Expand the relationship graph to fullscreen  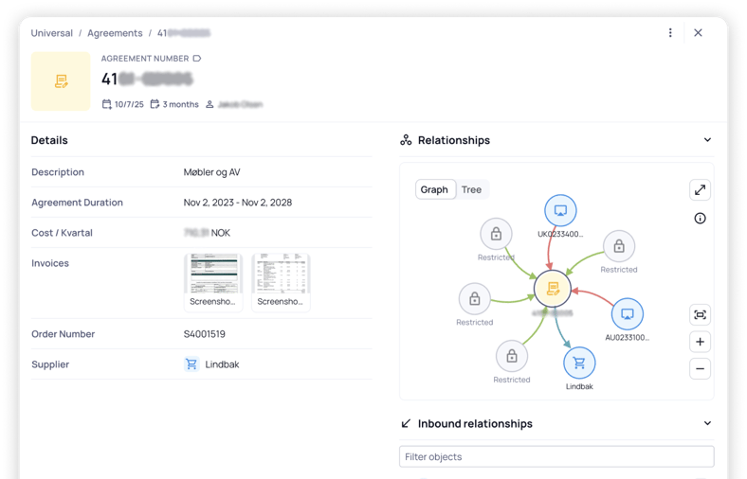coord(700,190)
